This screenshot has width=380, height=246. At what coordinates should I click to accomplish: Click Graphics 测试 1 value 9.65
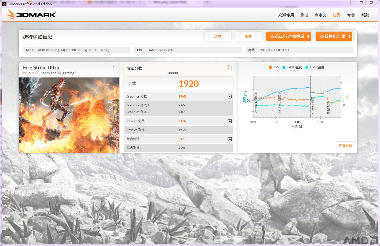[x=182, y=105]
